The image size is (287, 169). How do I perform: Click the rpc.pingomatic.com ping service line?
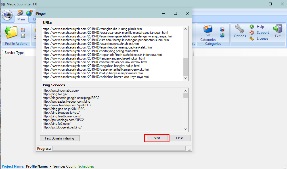(x=61, y=90)
